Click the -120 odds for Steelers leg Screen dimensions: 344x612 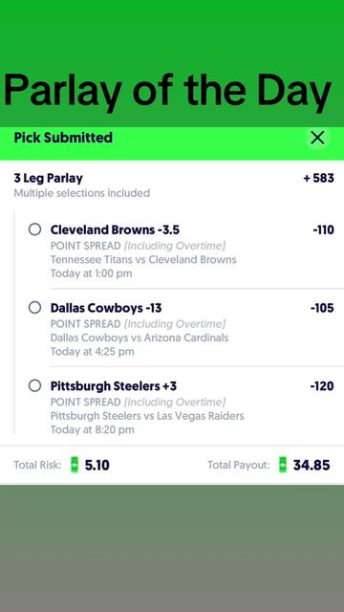click(x=322, y=386)
